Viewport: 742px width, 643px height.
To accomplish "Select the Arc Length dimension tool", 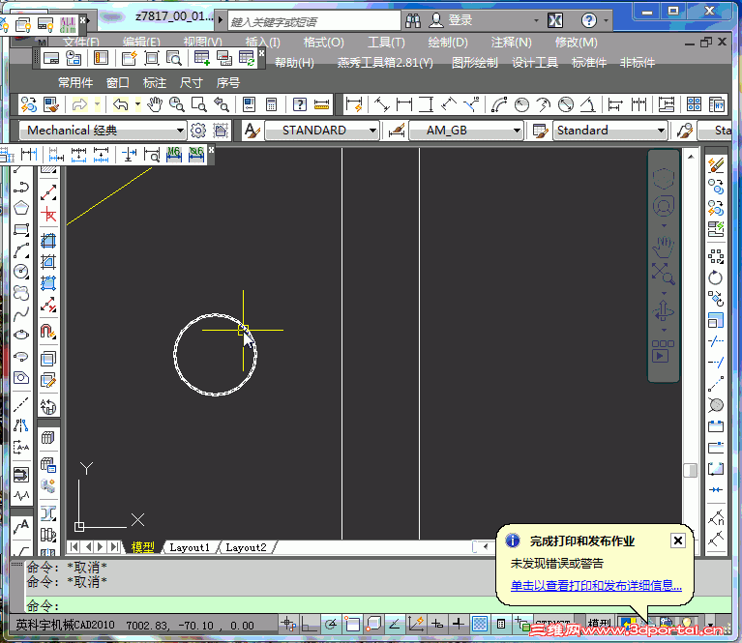I will point(499,104).
